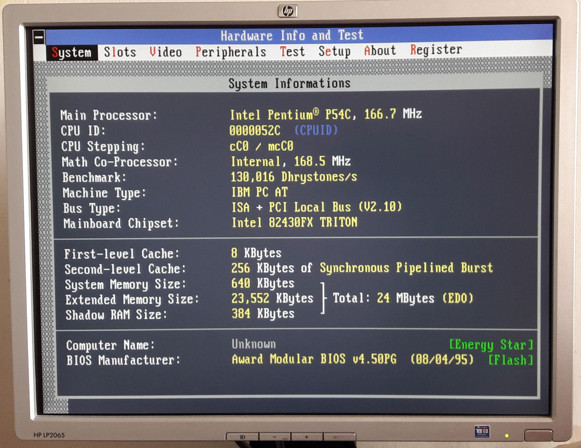Open the Video menu
Viewport: 581px width, 448px height.
coord(166,52)
